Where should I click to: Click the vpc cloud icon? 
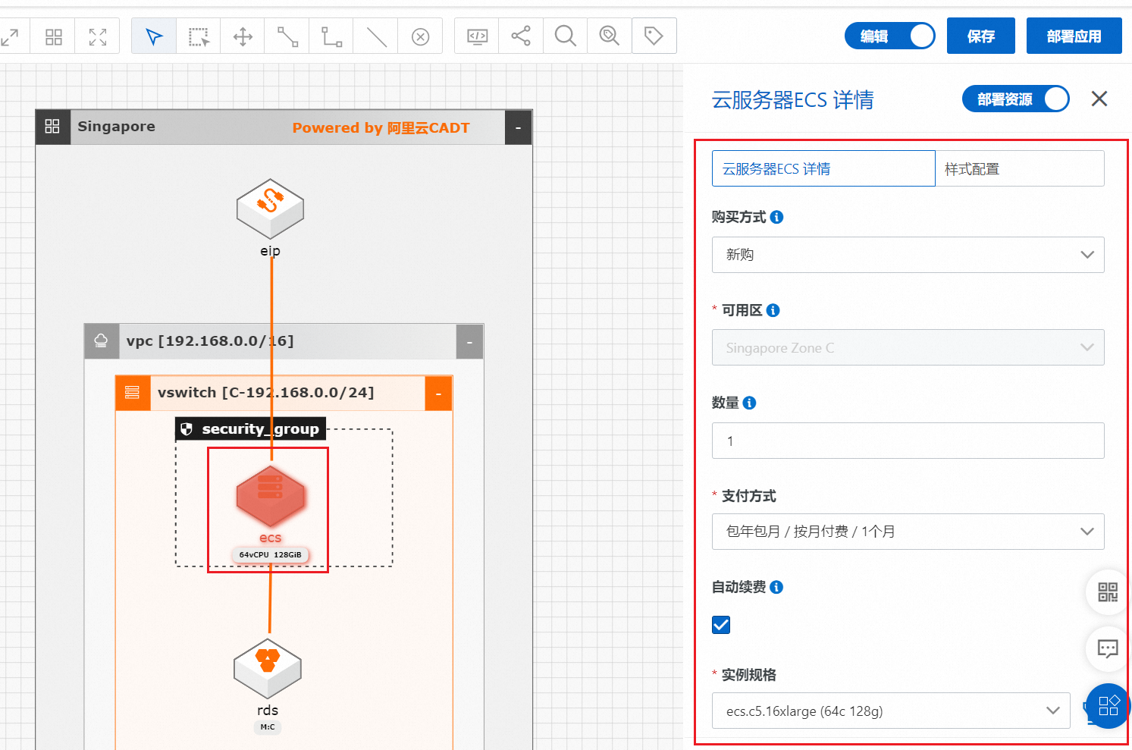tap(101, 341)
